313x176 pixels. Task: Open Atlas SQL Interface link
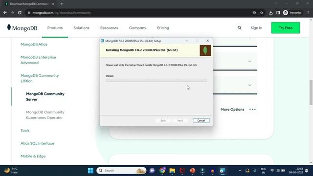(x=37, y=143)
